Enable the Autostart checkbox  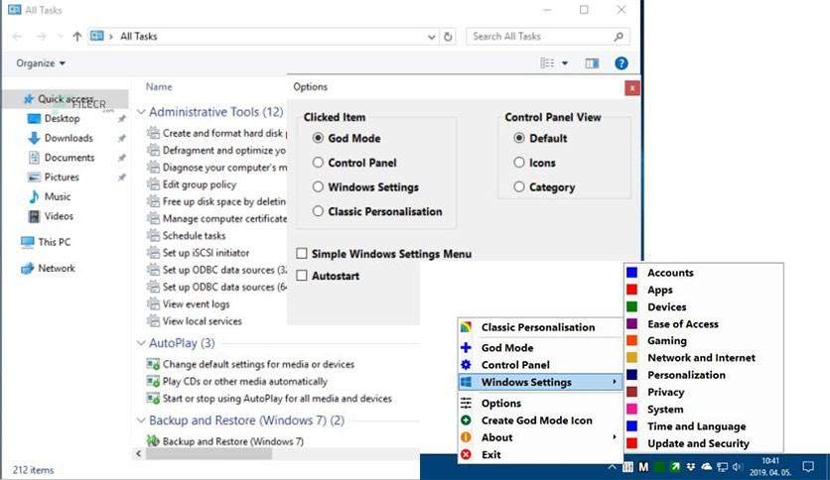(302, 276)
